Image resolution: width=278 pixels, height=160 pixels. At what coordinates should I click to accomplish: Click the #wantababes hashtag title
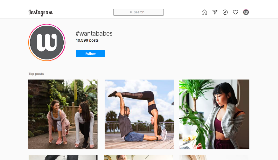94,33
